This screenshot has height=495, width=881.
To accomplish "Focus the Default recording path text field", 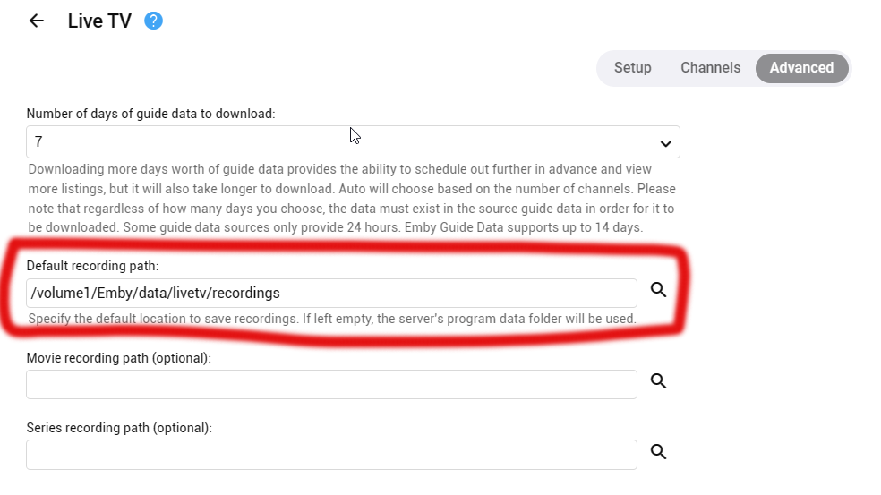I will pyautogui.click(x=331, y=293).
